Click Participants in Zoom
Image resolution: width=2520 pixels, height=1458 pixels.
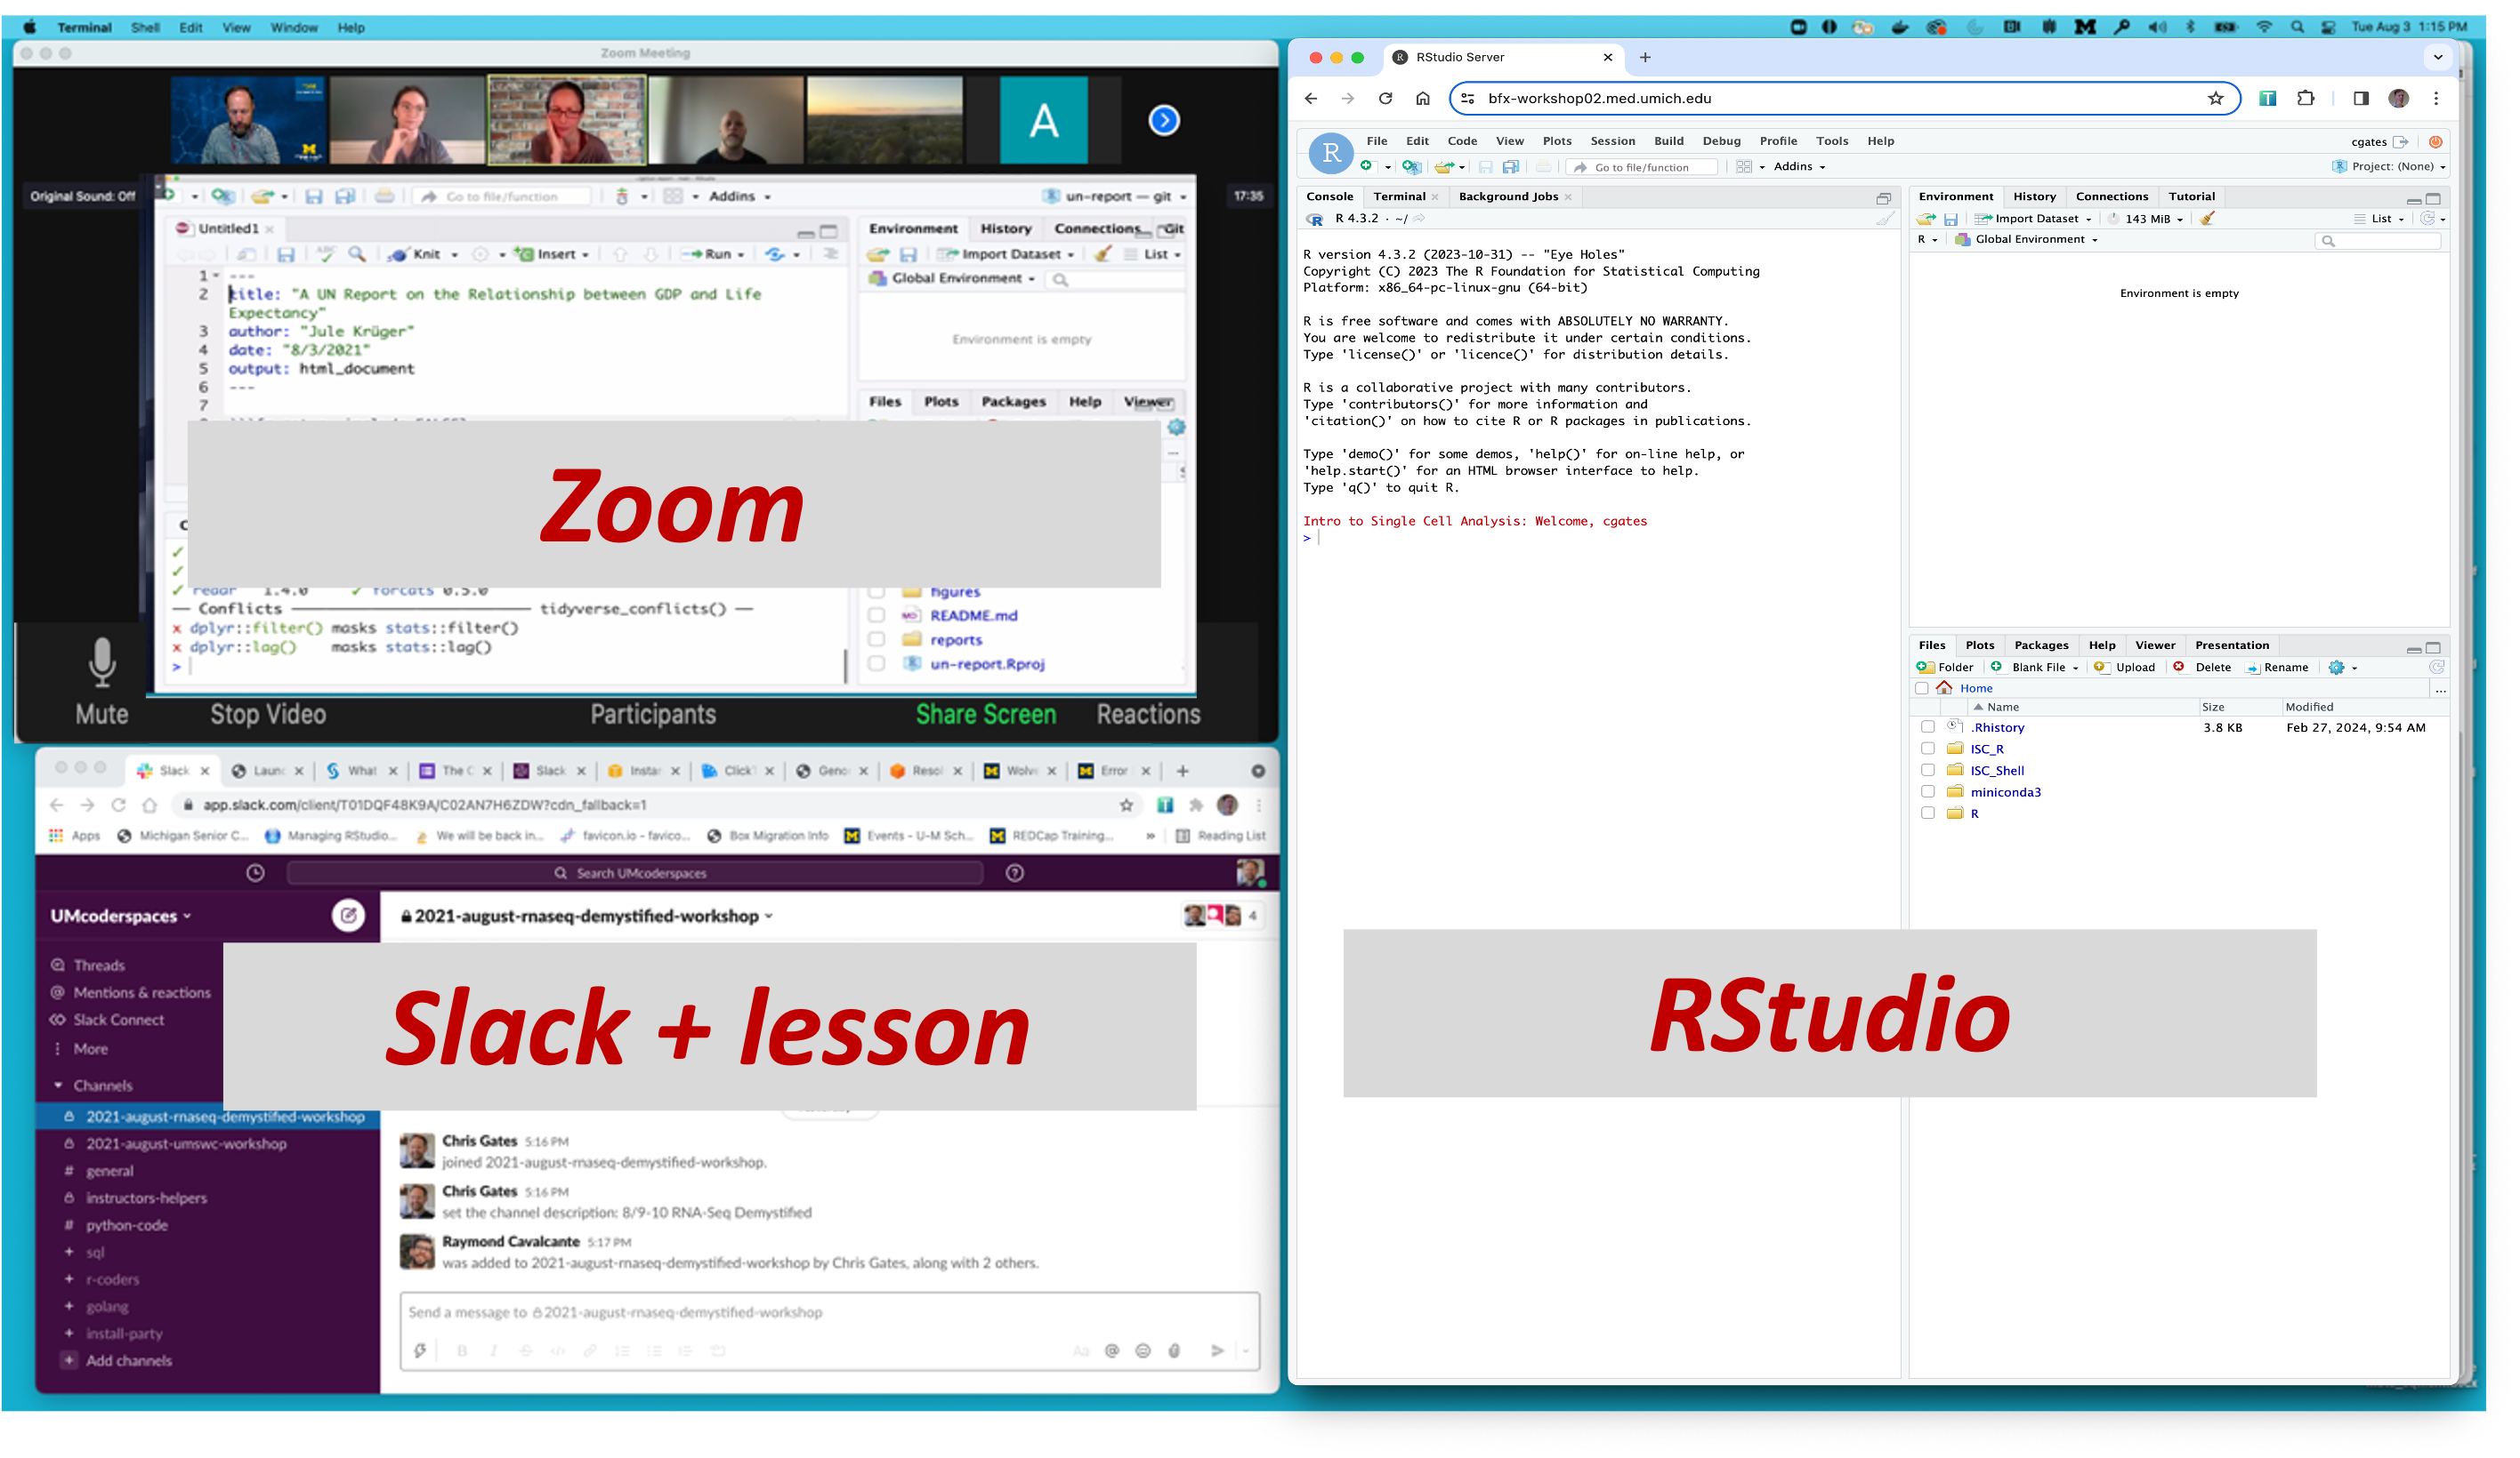[x=652, y=714]
